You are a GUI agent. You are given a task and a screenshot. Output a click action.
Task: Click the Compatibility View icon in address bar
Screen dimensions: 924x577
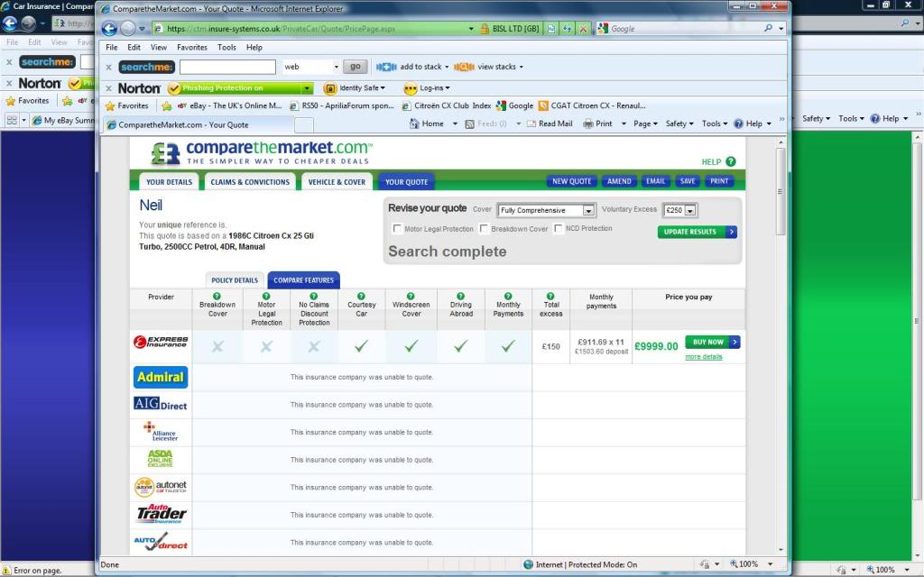[551, 28]
